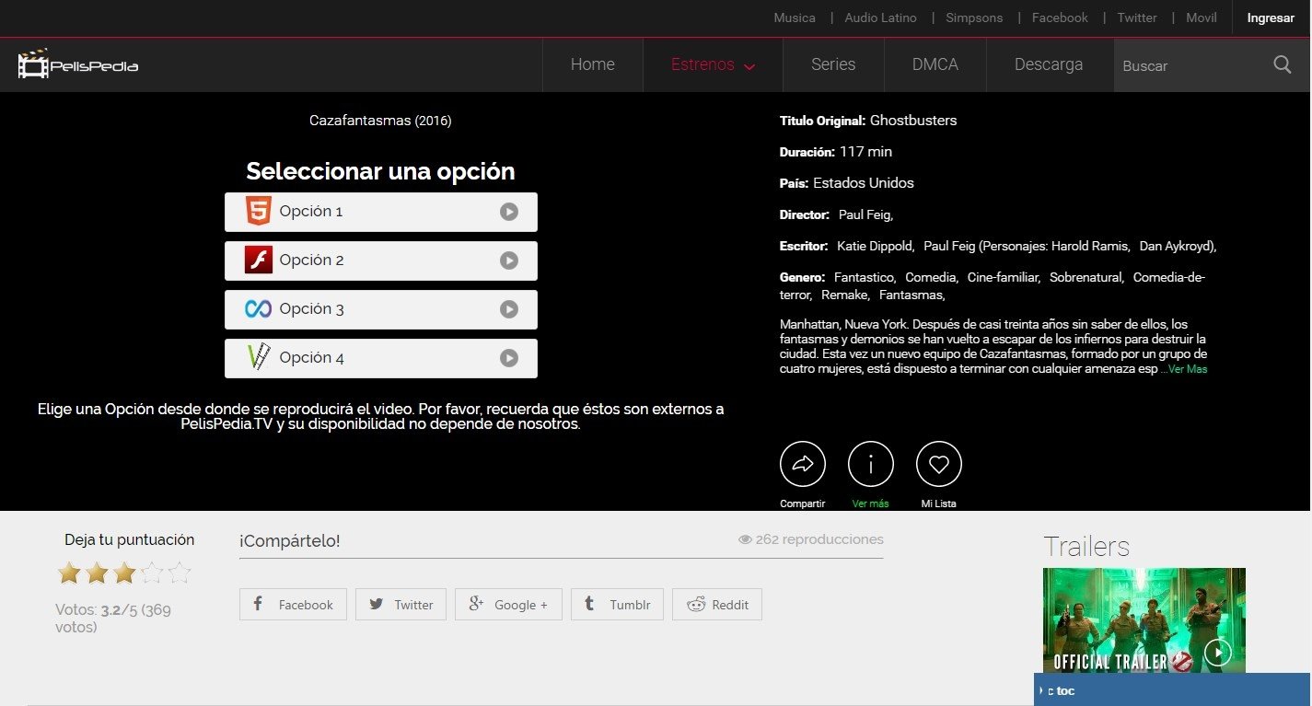This screenshot has height=706, width=1312.
Task: Open the Descarga menu item
Action: (1049, 64)
